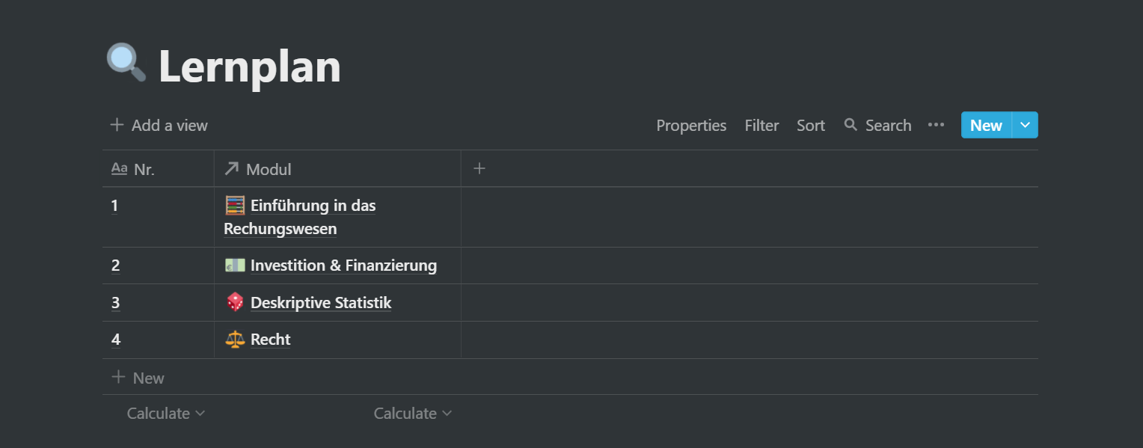1143x448 pixels.
Task: Open the Sort options
Action: pos(811,126)
